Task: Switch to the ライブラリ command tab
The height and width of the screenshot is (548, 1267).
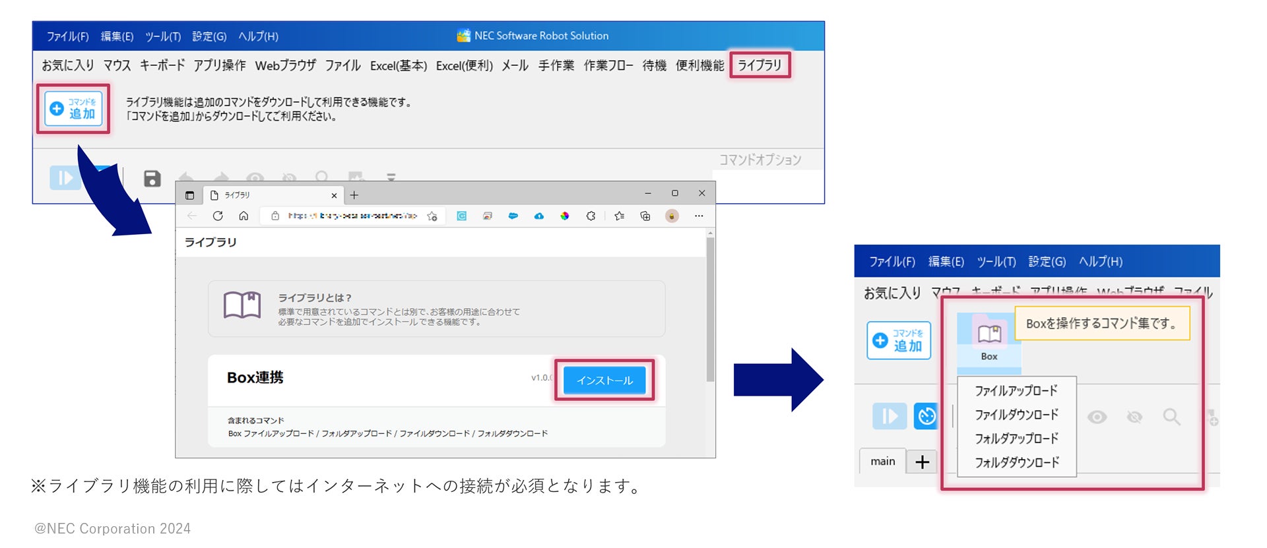Action: pyautogui.click(x=760, y=65)
